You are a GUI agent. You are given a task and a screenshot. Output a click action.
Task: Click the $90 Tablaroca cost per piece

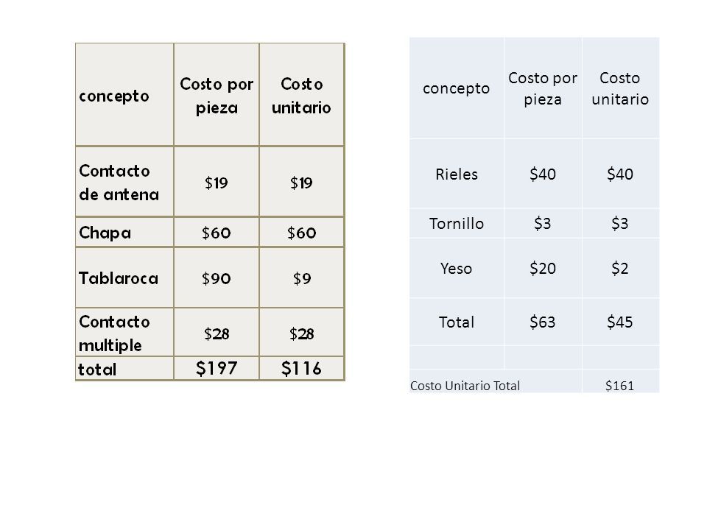pyautogui.click(x=217, y=278)
